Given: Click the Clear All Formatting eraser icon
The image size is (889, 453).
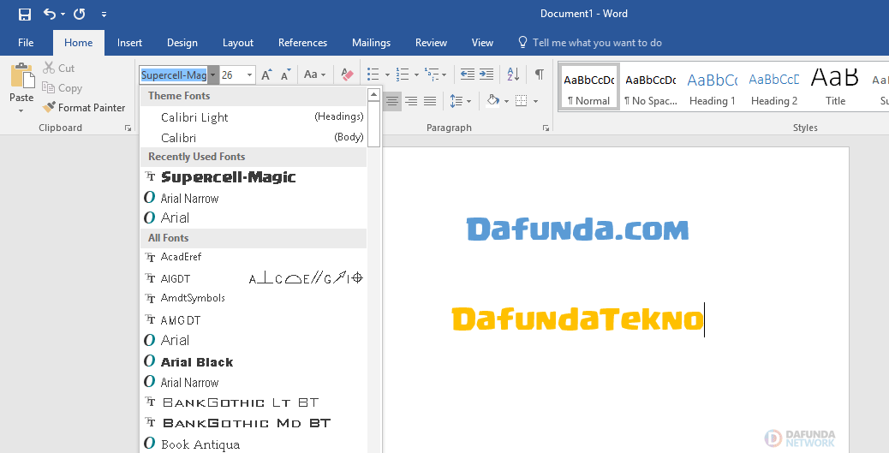Looking at the screenshot, I should [347, 75].
